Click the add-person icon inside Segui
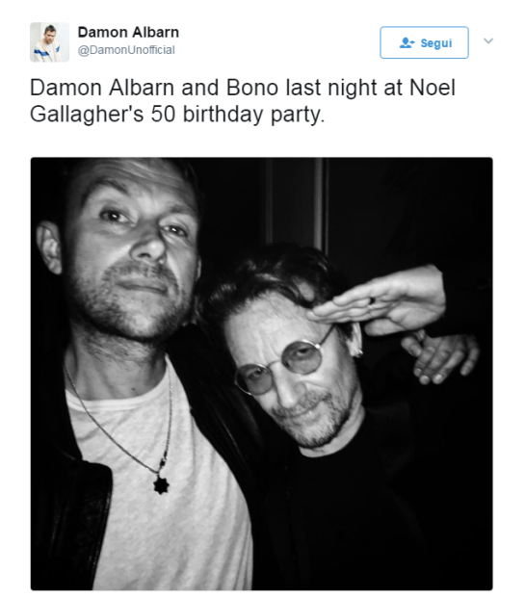 point(407,42)
